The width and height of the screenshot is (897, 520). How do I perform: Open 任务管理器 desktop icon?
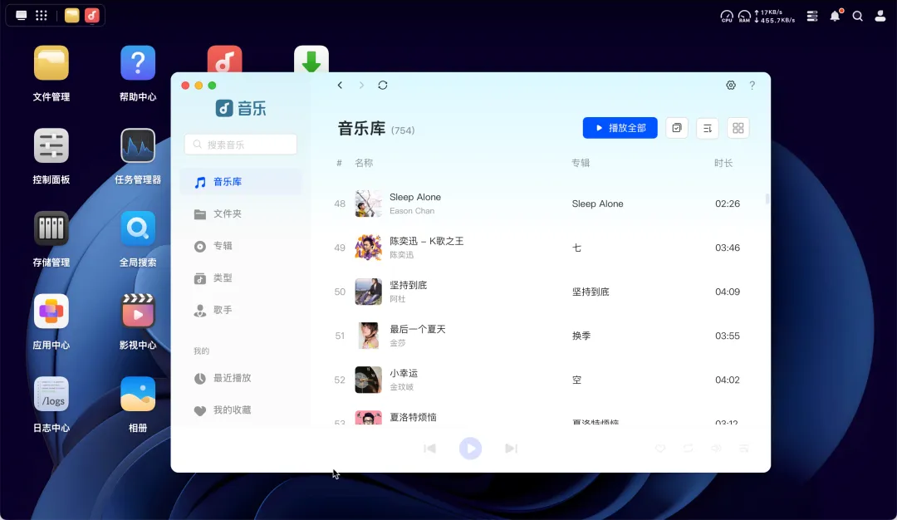(138, 146)
